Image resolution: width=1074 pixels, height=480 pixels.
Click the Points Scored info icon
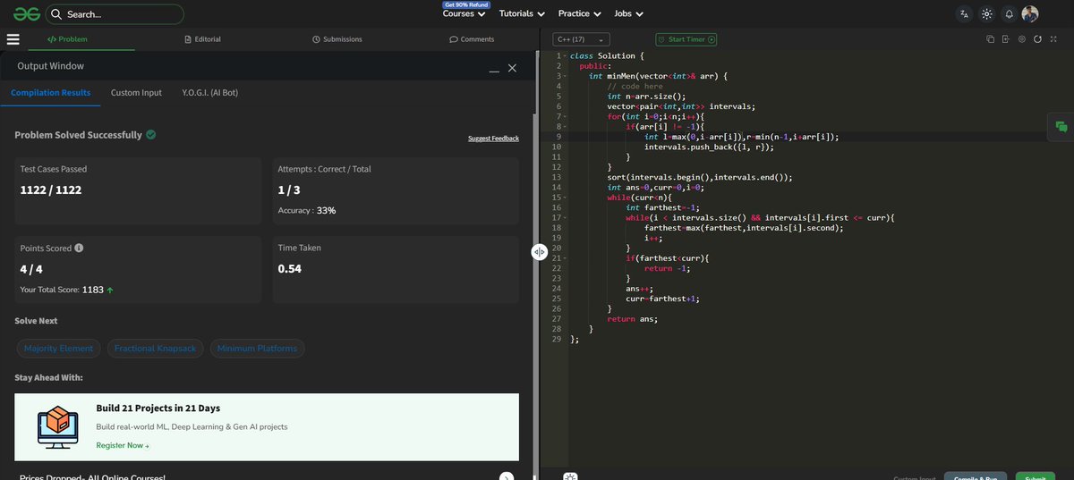click(x=79, y=248)
